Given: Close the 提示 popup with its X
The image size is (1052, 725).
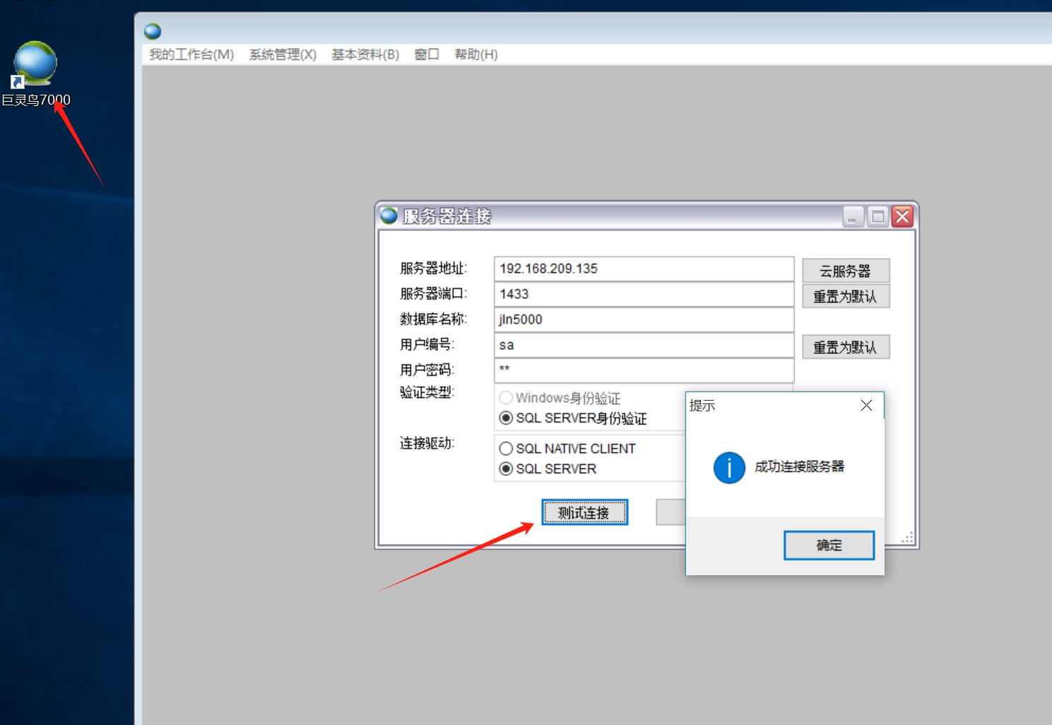Looking at the screenshot, I should [866, 406].
